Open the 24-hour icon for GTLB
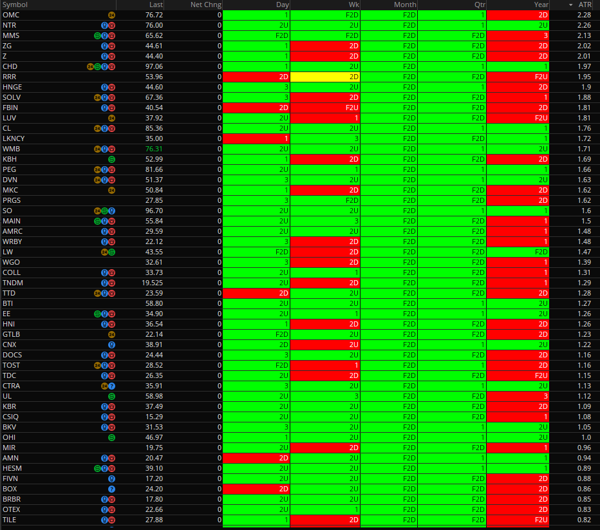The image size is (600, 530). pyautogui.click(x=111, y=334)
